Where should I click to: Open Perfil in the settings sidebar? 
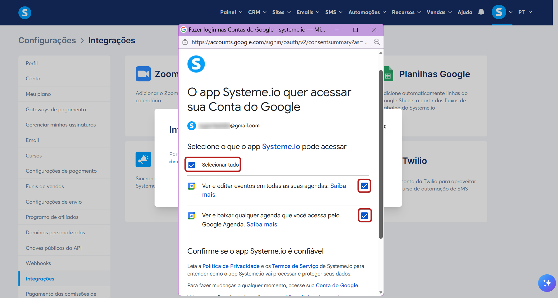coord(64,63)
